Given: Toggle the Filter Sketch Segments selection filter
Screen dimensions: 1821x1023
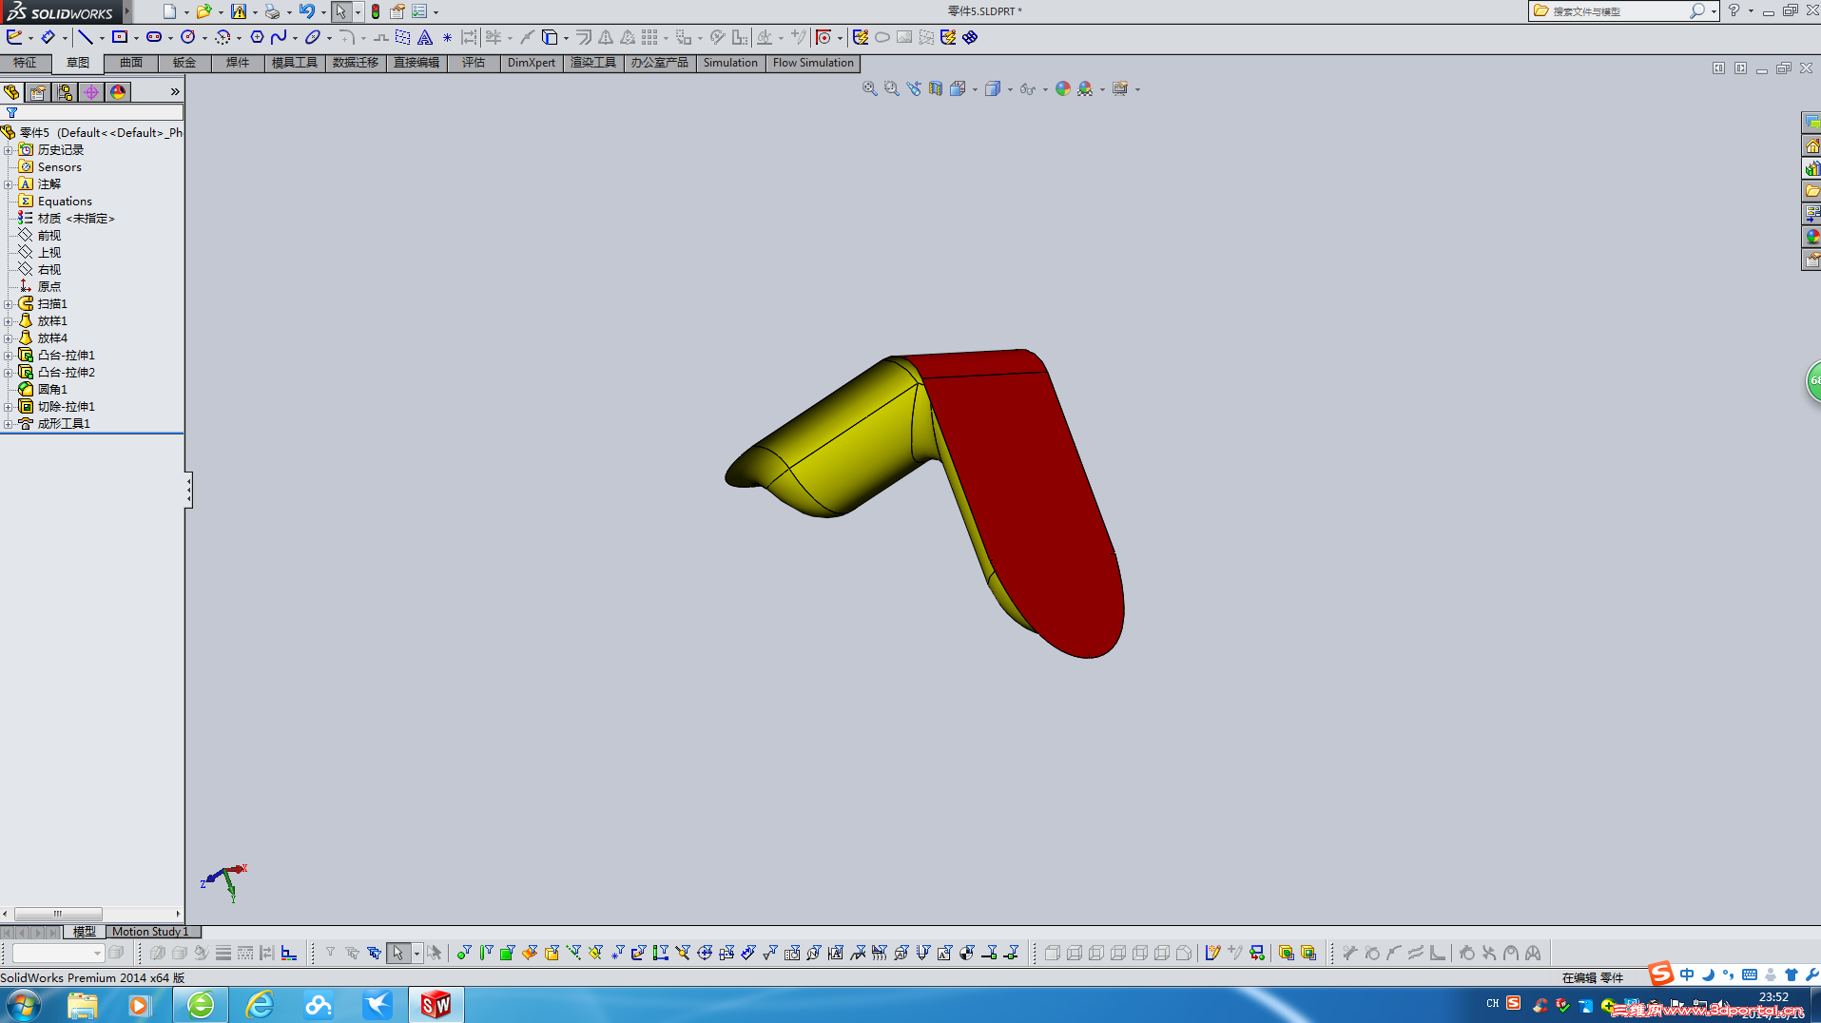Looking at the screenshot, I should pyautogui.click(x=639, y=953).
